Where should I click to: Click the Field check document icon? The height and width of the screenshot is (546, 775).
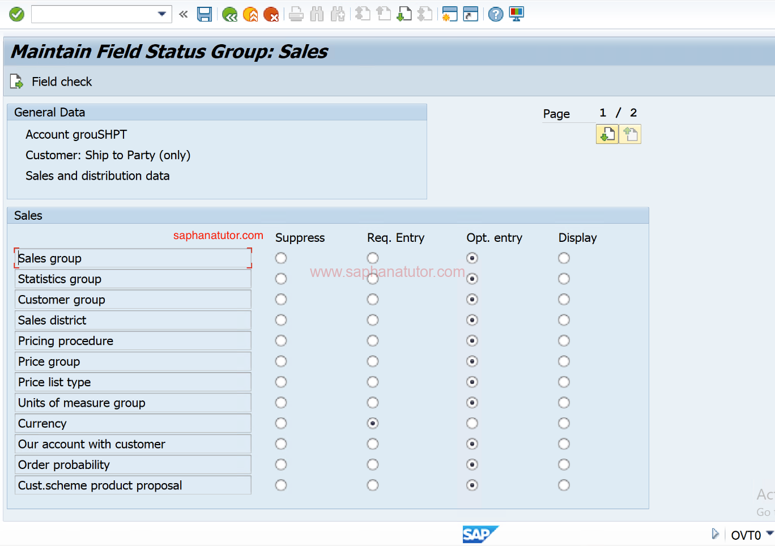coord(17,82)
